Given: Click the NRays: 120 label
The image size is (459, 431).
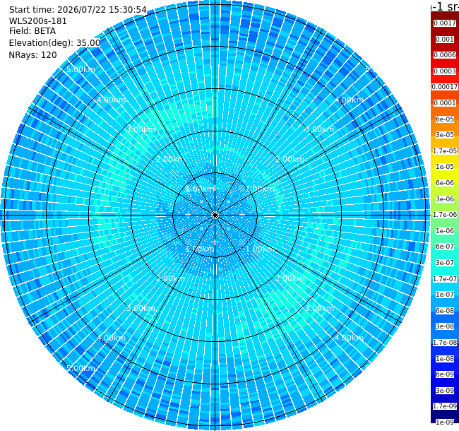Looking at the screenshot, I should 32,55.
